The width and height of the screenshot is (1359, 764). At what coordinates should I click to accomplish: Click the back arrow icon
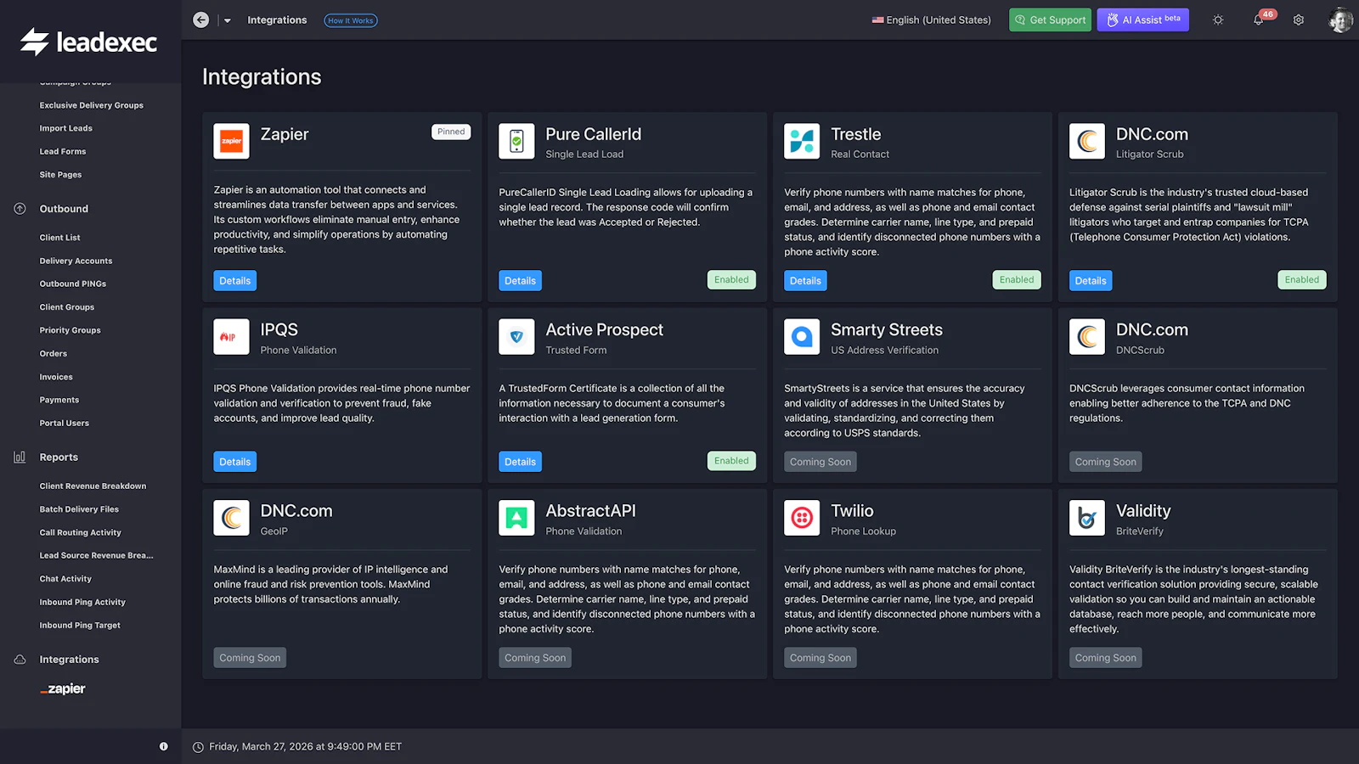pyautogui.click(x=200, y=20)
